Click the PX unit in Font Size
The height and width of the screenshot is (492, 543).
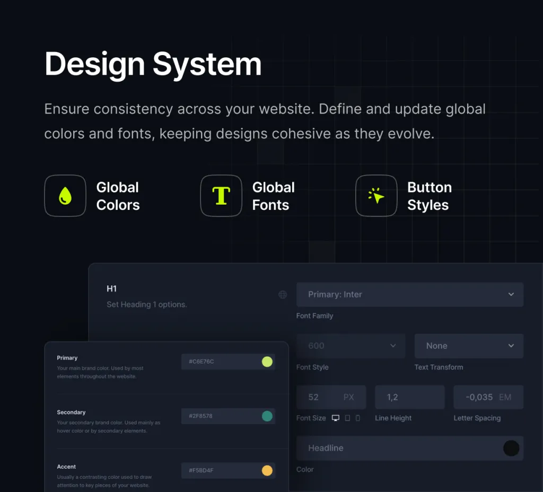point(348,397)
